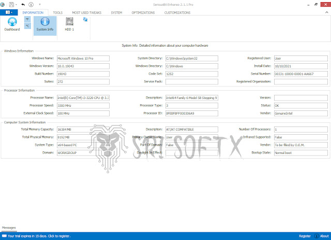The image size is (331, 240).
Task: Open the OPTIMIZATIONS tab
Action: [143, 12]
